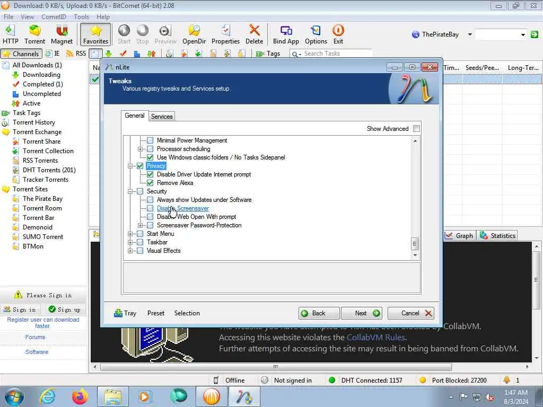Check the Disable Screensaver checkbox
This screenshot has height=407, width=543.
click(x=150, y=208)
